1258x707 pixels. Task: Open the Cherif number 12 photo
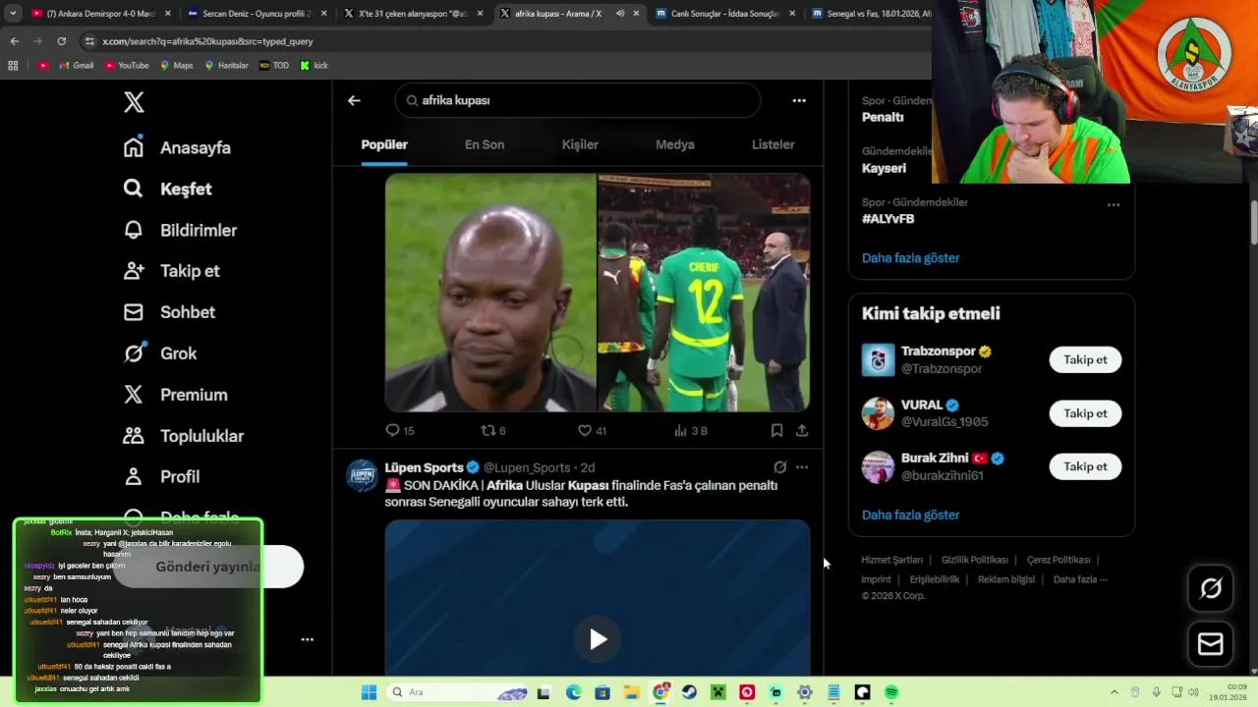pos(705,293)
